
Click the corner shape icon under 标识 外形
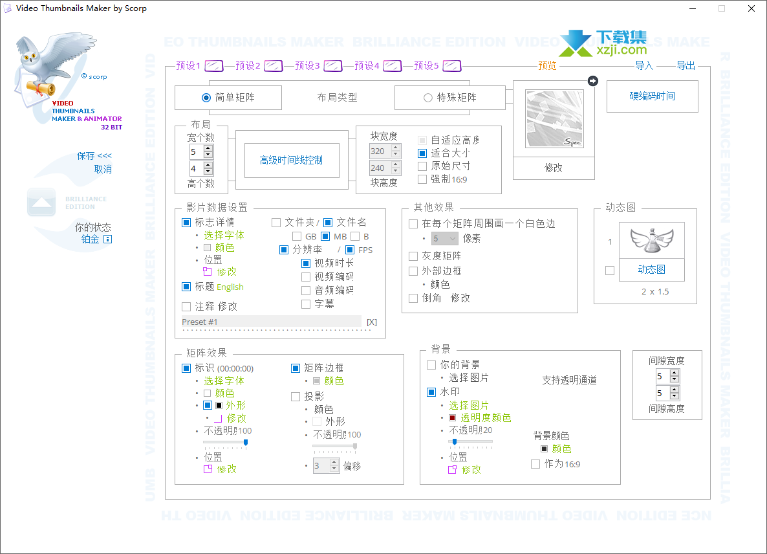[x=218, y=419]
